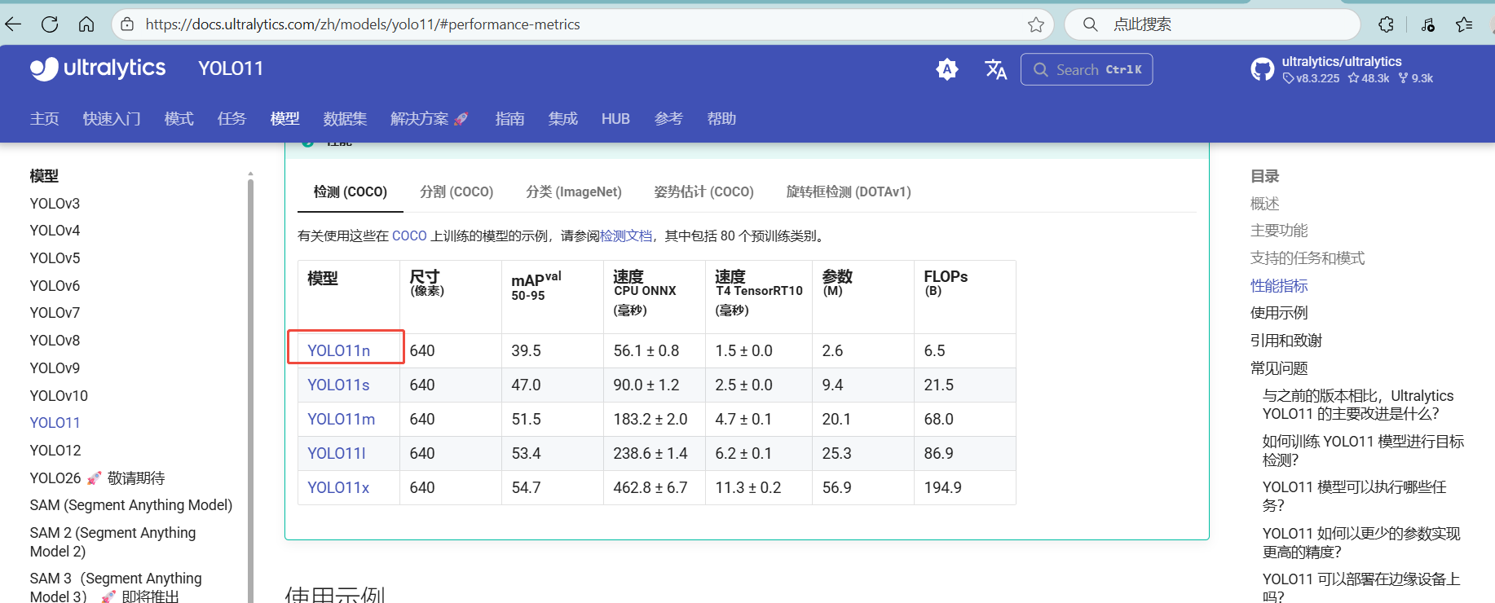
Task: Click the left sidebar scrollbar
Action: 250,391
